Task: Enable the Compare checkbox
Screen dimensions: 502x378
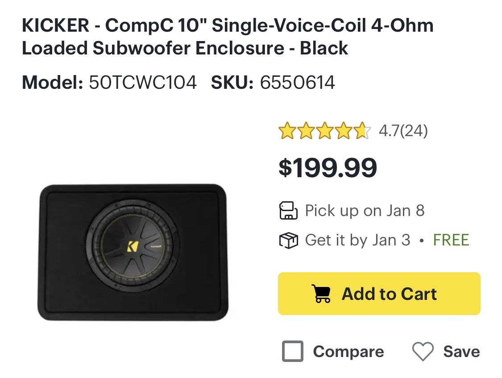Action: [x=292, y=352]
